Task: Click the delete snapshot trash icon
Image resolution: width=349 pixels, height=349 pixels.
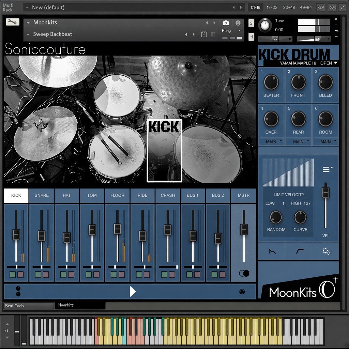Action: point(213,34)
